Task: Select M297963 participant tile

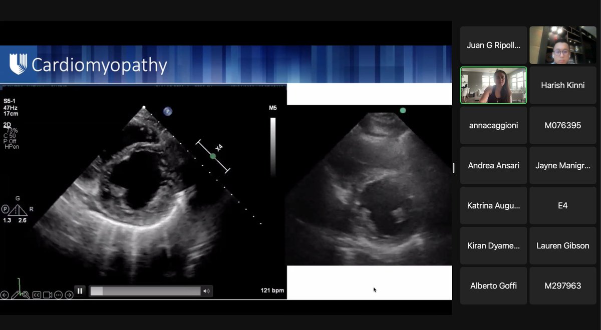Action: click(x=563, y=285)
